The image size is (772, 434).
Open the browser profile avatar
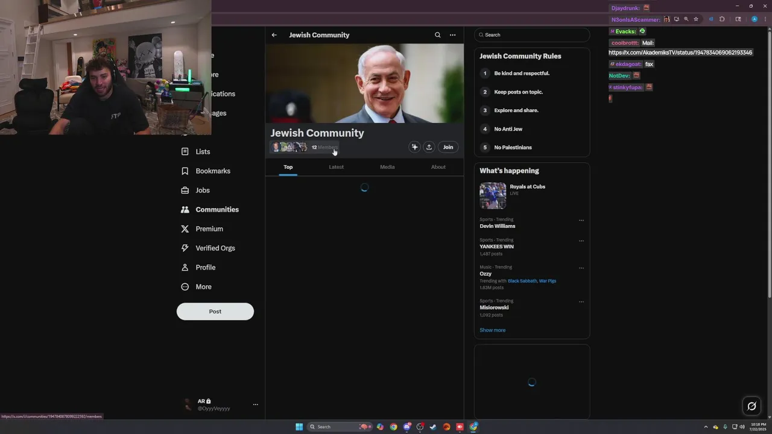coord(755,19)
